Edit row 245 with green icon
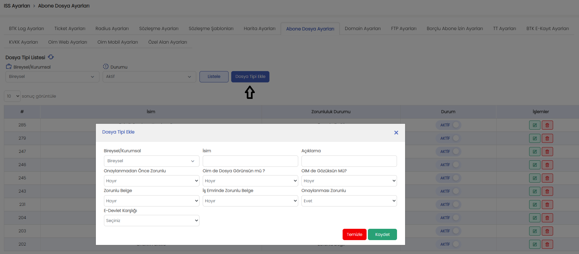This screenshot has height=254, width=579. coord(535,178)
